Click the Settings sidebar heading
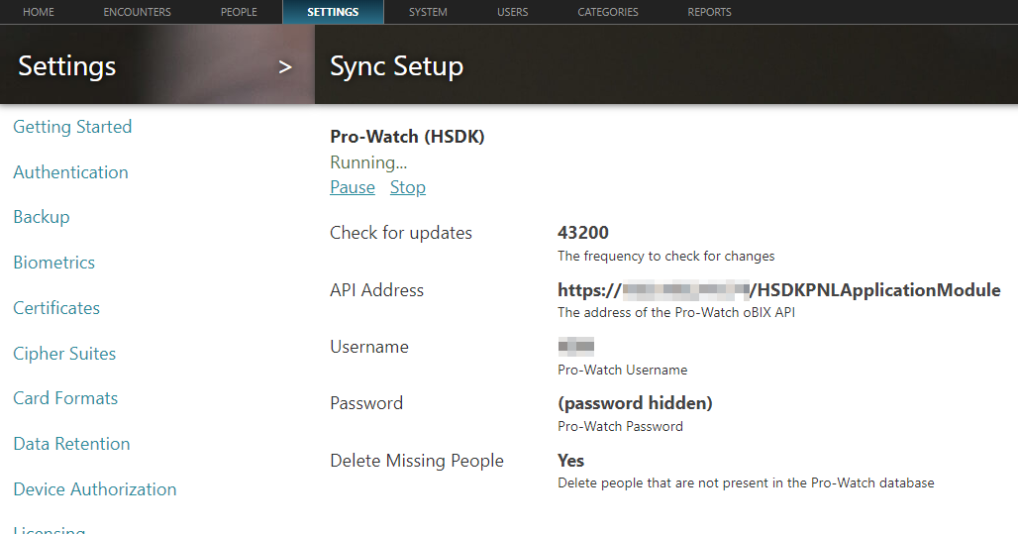The width and height of the screenshot is (1018, 534). pyautogui.click(x=67, y=66)
